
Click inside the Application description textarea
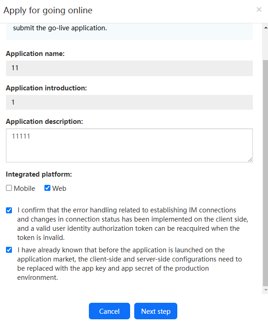(129, 145)
